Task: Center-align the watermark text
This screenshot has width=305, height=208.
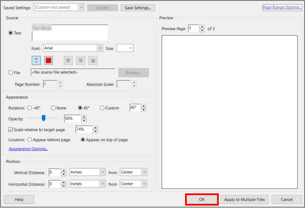Action: (80, 60)
